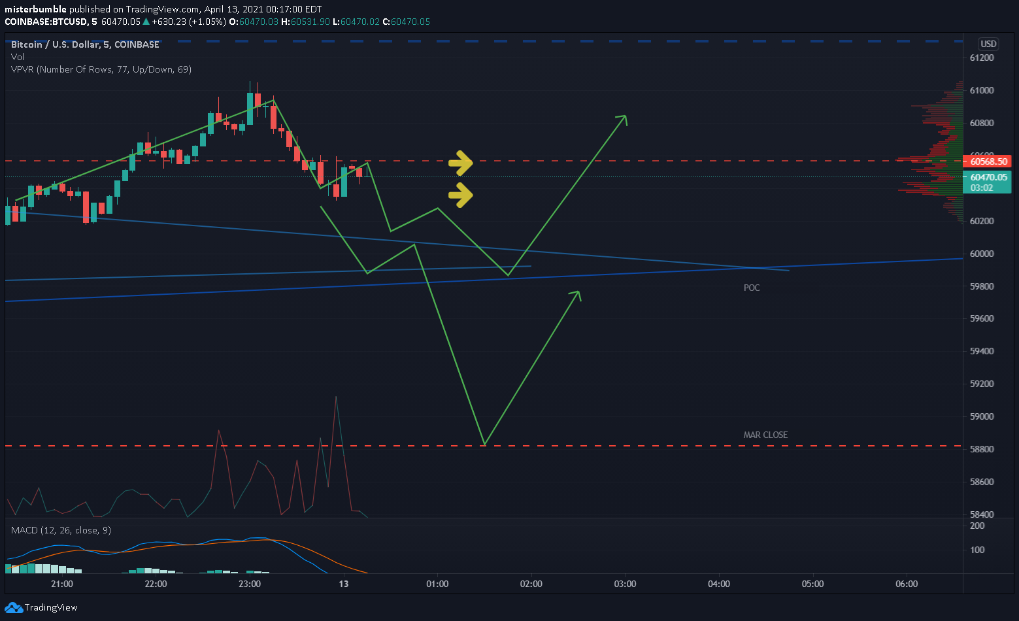The width and height of the screenshot is (1019, 621).
Task: Click the 05:00 time axis label
Action: click(x=813, y=584)
